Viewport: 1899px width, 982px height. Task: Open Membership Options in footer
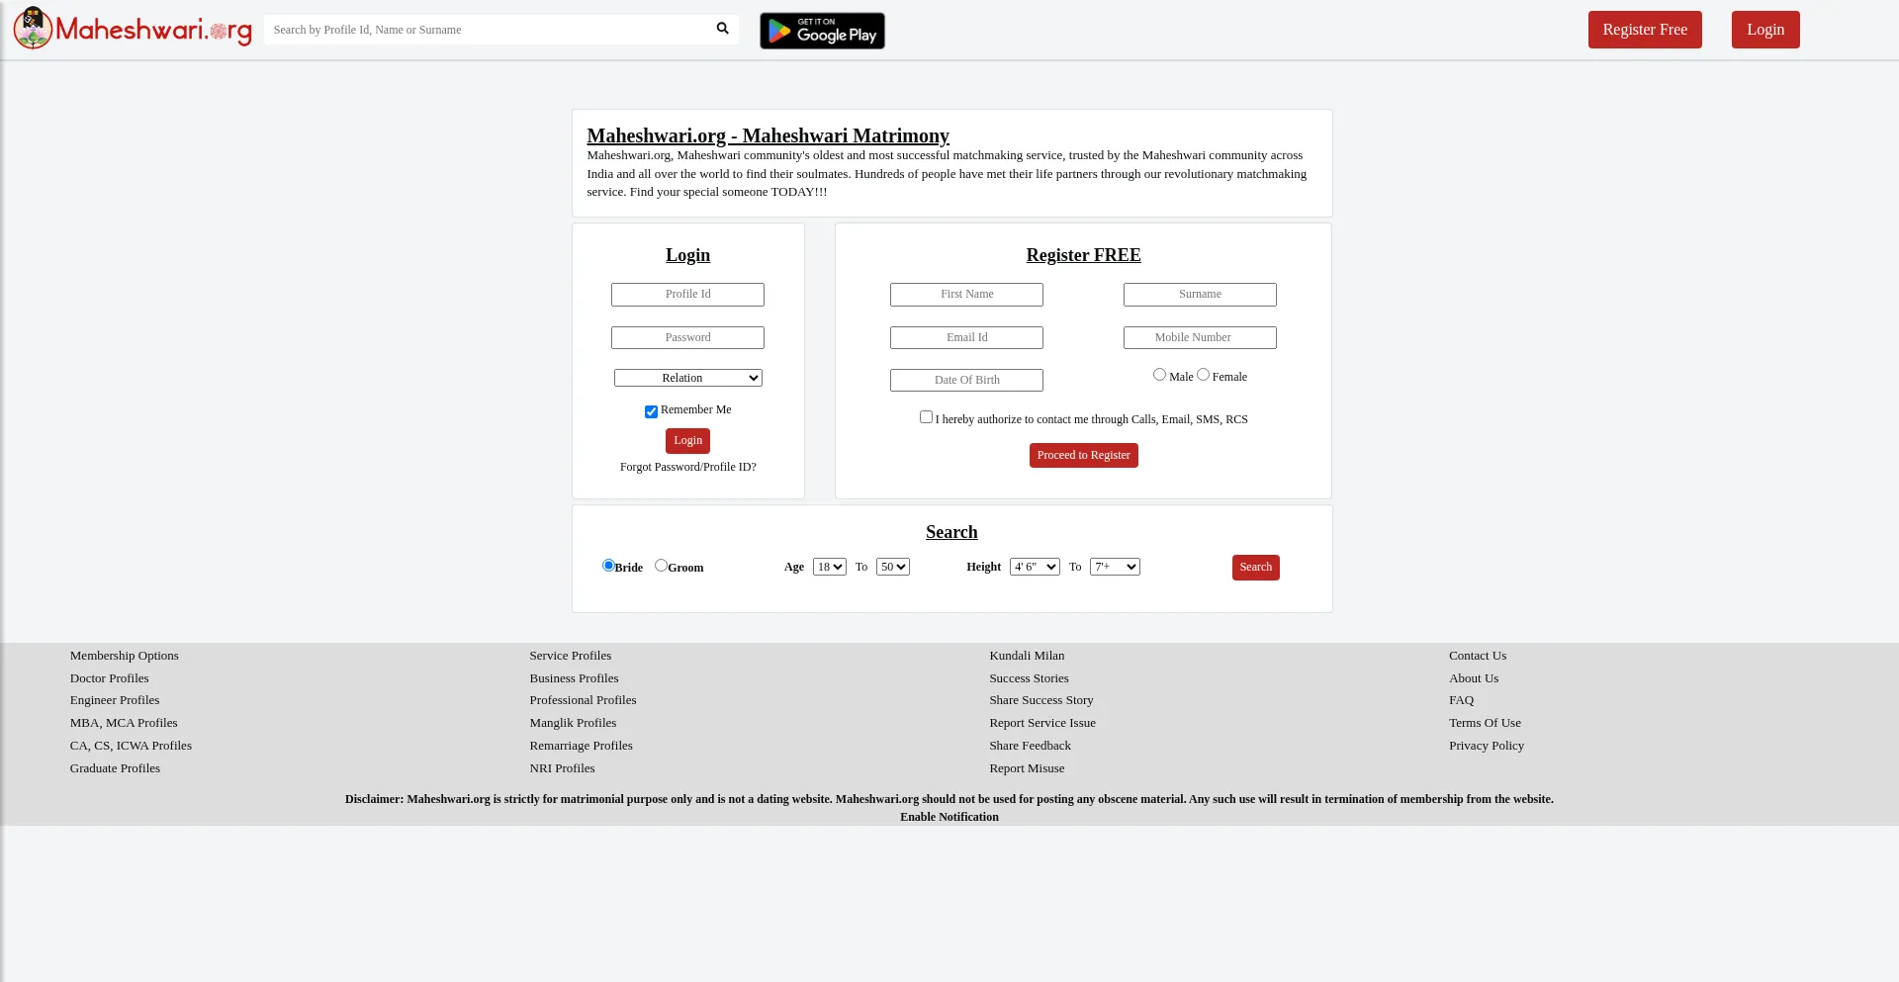125,656
